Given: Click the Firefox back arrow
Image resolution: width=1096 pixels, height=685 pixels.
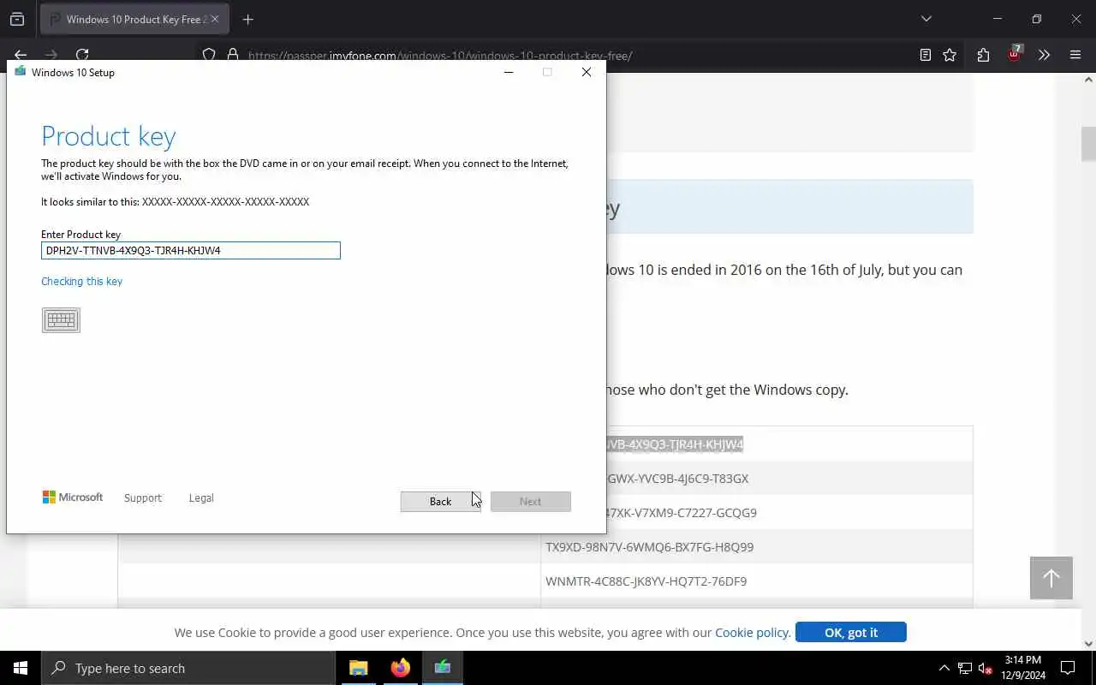Looking at the screenshot, I should coord(21,55).
